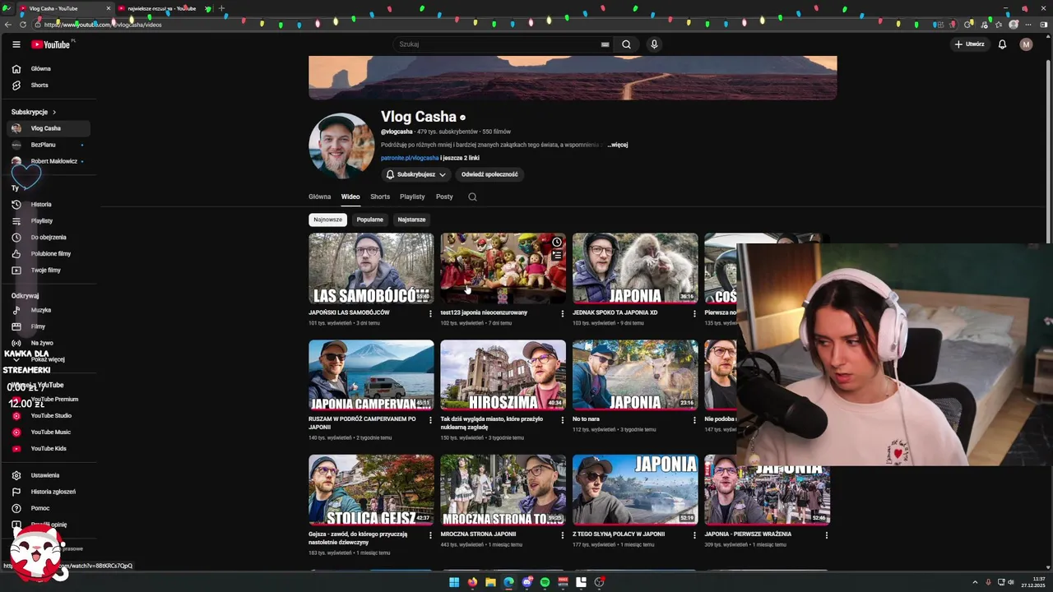The width and height of the screenshot is (1053, 592).
Task: Open the account avatar menu
Action: [1026, 44]
